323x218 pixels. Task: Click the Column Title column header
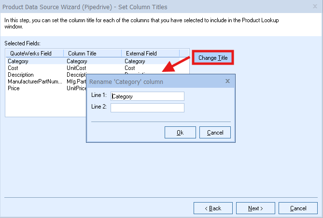point(83,53)
